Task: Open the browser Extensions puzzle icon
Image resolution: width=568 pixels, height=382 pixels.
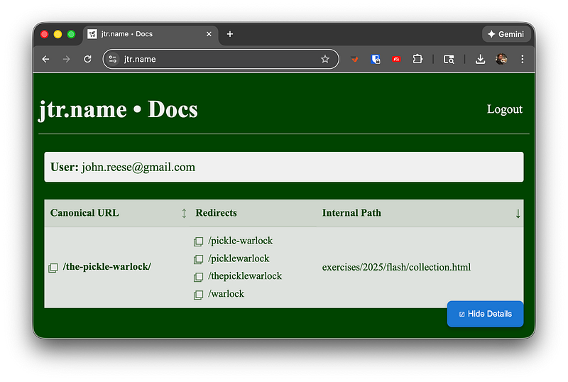Action: coord(417,60)
